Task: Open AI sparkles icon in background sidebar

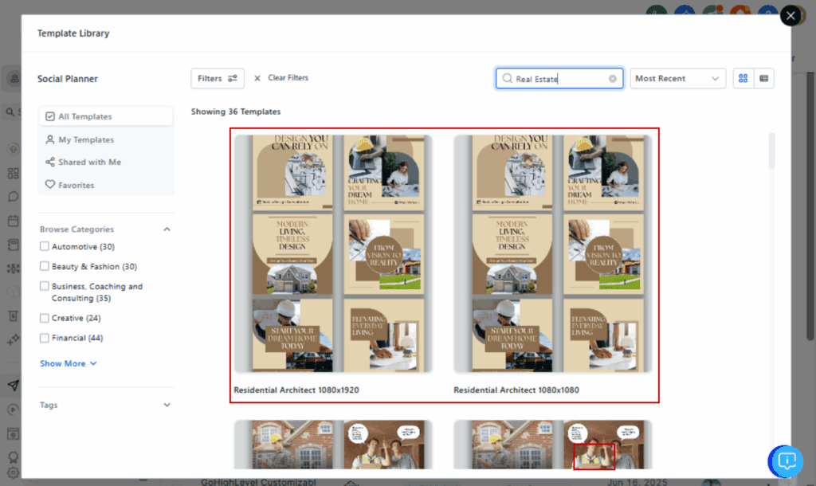Action: [13, 339]
